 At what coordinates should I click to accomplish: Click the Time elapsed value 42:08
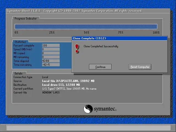(x=51, y=61)
